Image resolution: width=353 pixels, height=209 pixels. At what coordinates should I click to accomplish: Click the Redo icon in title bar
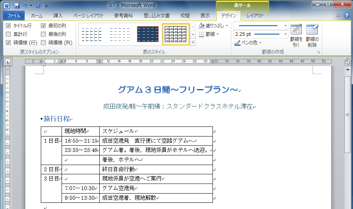(38, 6)
